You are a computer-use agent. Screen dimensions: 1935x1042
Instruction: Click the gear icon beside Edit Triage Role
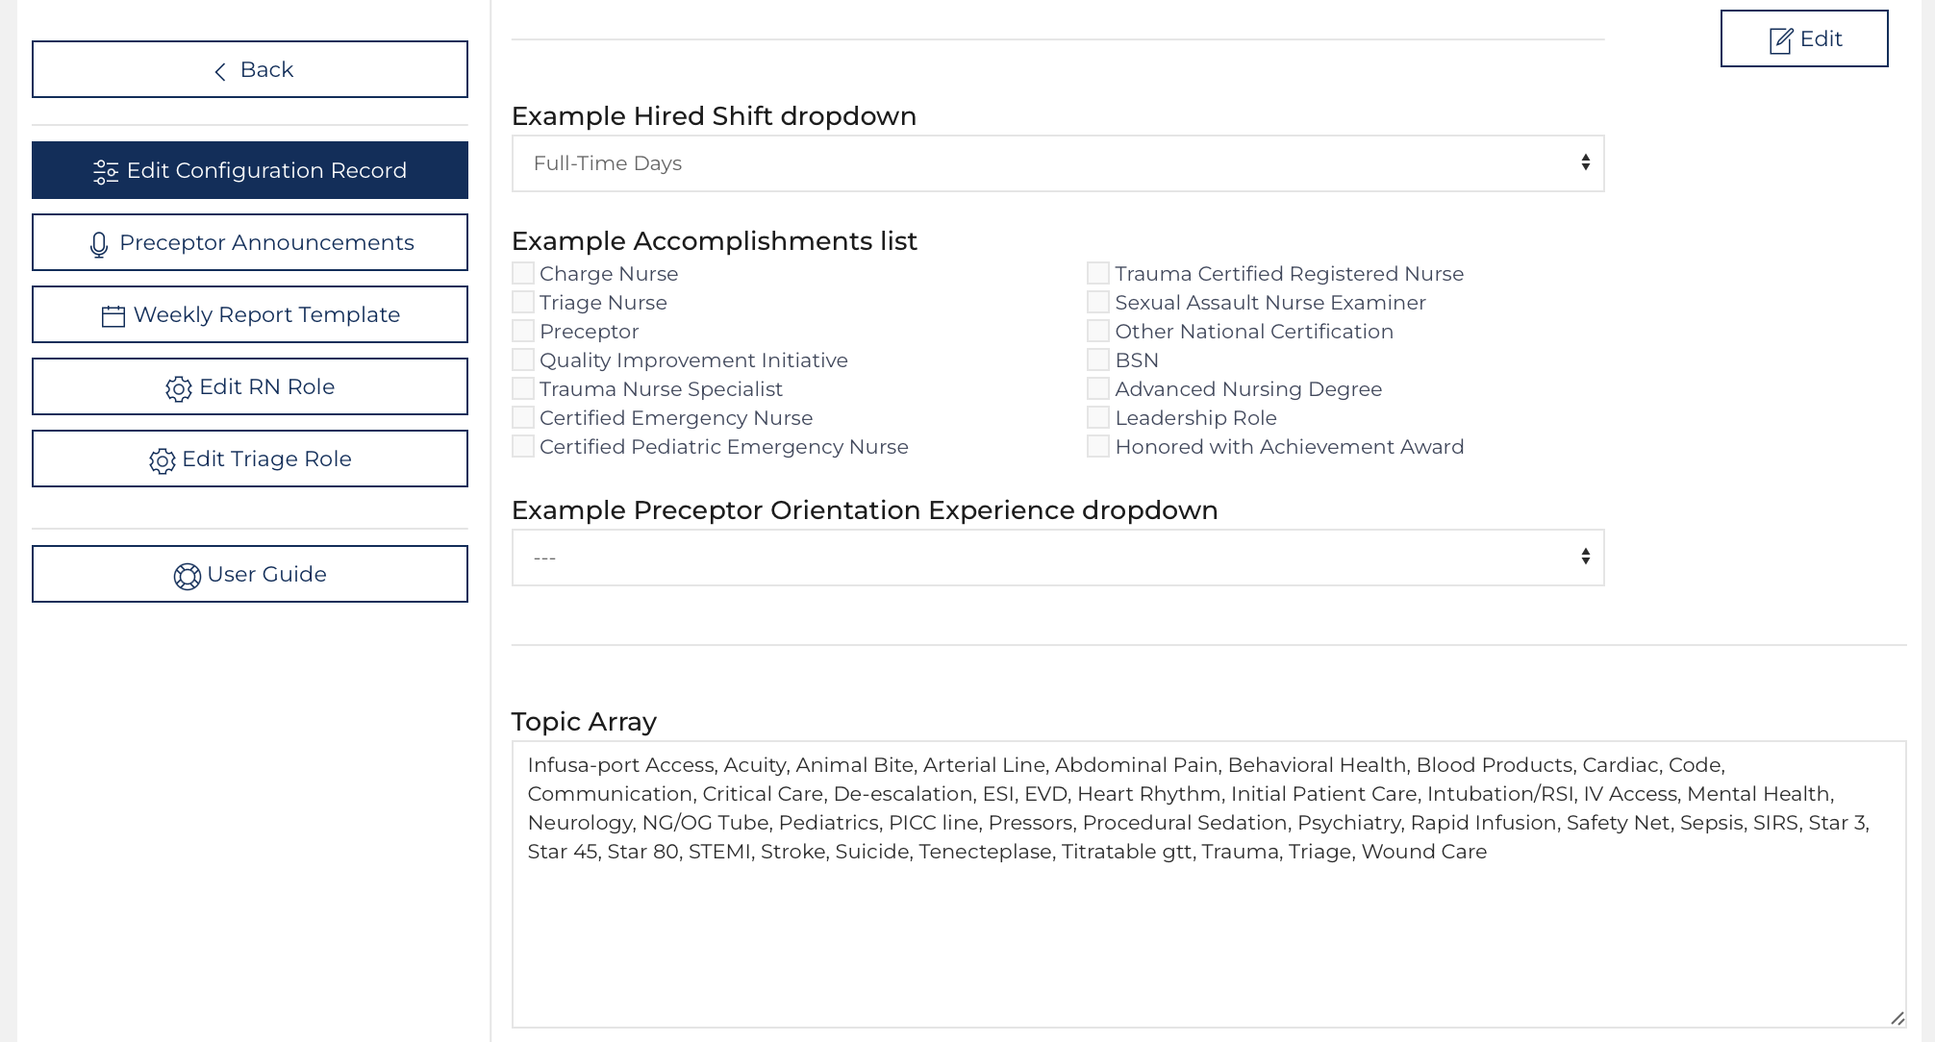[163, 461]
